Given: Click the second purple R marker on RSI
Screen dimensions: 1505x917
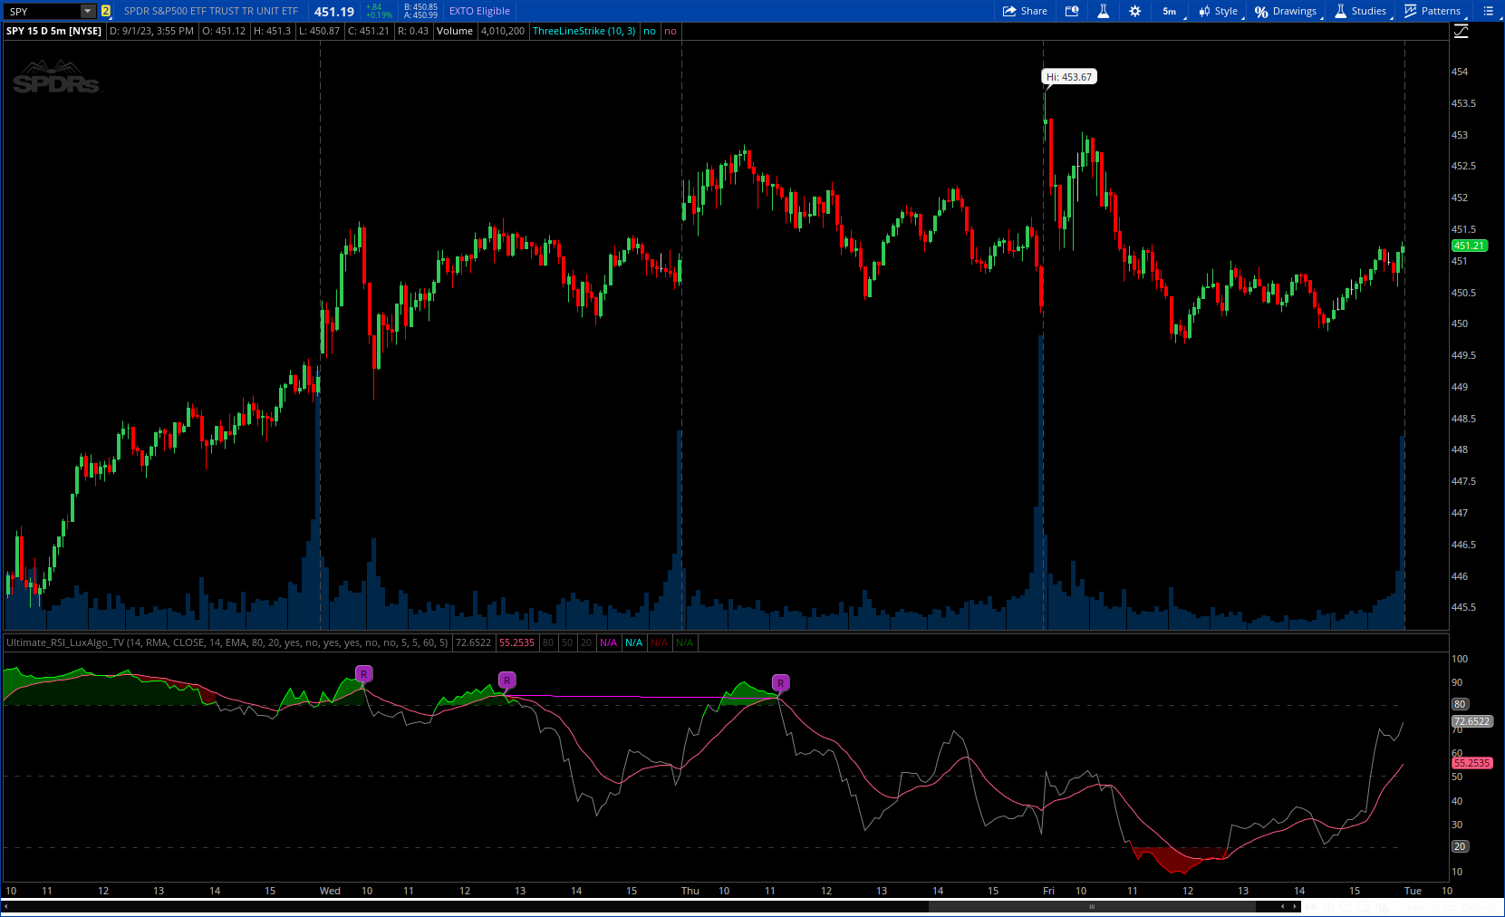Looking at the screenshot, I should click(x=506, y=681).
